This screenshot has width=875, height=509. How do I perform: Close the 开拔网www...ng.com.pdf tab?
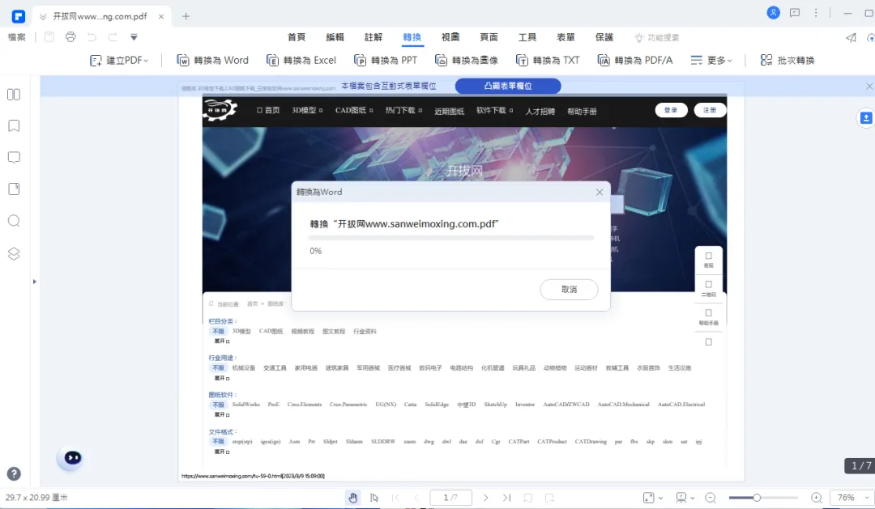pyautogui.click(x=161, y=17)
